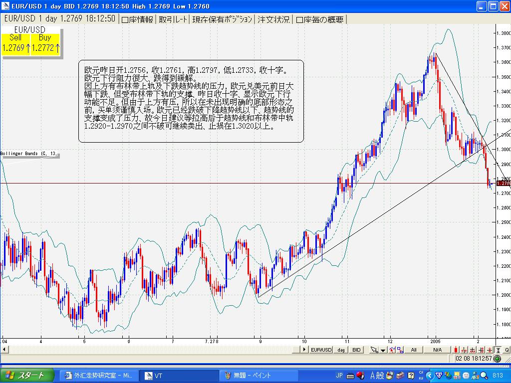
Task: Click the network computers tray icon
Action: (x=457, y=375)
